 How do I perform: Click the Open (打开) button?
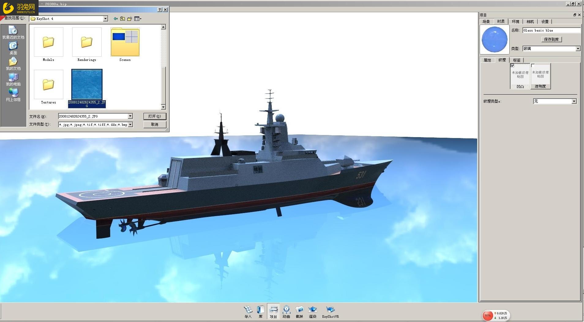pos(155,116)
